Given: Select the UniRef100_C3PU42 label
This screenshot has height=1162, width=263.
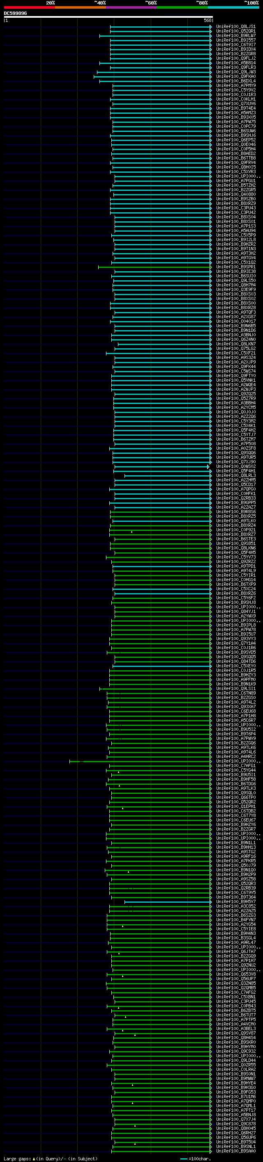Looking at the screenshot, I should [x=236, y=212].
